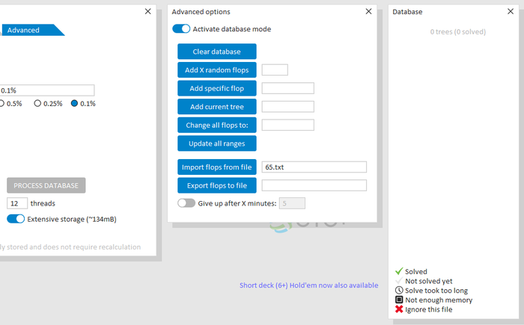524x325 pixels.
Task: Click the clock Solve took too long icon
Action: click(x=399, y=291)
